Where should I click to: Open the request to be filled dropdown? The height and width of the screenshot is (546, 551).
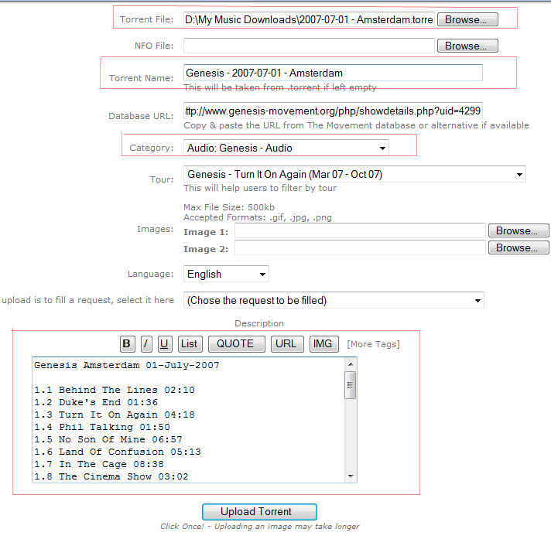334,300
